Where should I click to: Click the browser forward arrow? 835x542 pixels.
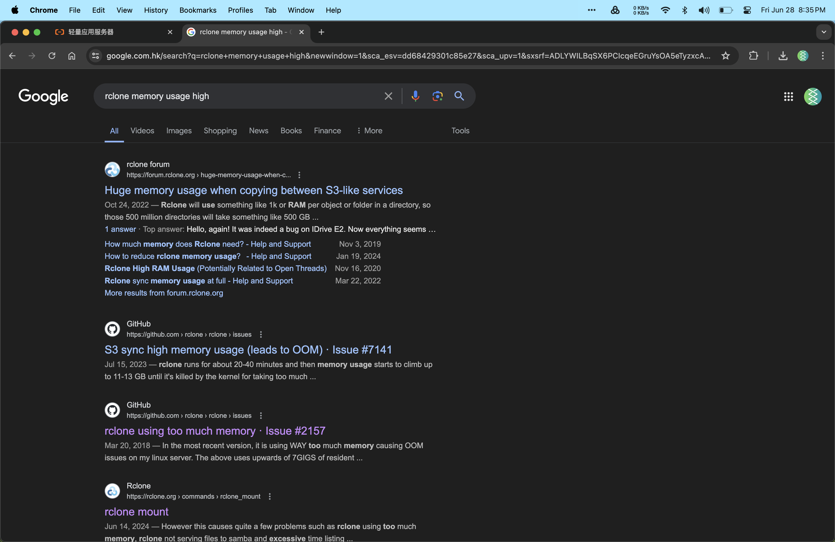click(32, 56)
